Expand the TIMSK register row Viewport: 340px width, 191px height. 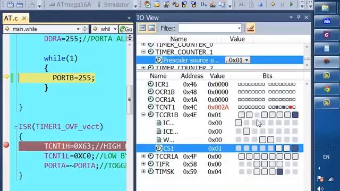click(x=143, y=171)
